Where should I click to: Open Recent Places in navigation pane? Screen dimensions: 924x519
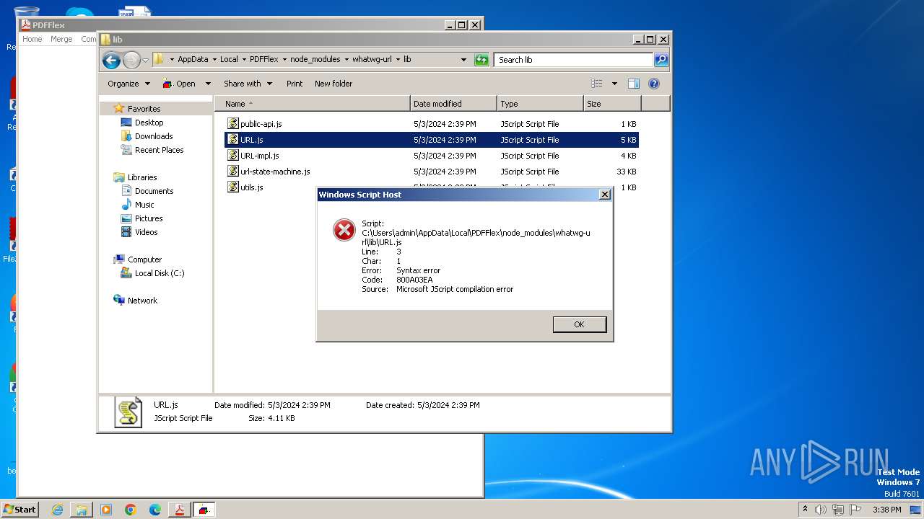point(159,150)
